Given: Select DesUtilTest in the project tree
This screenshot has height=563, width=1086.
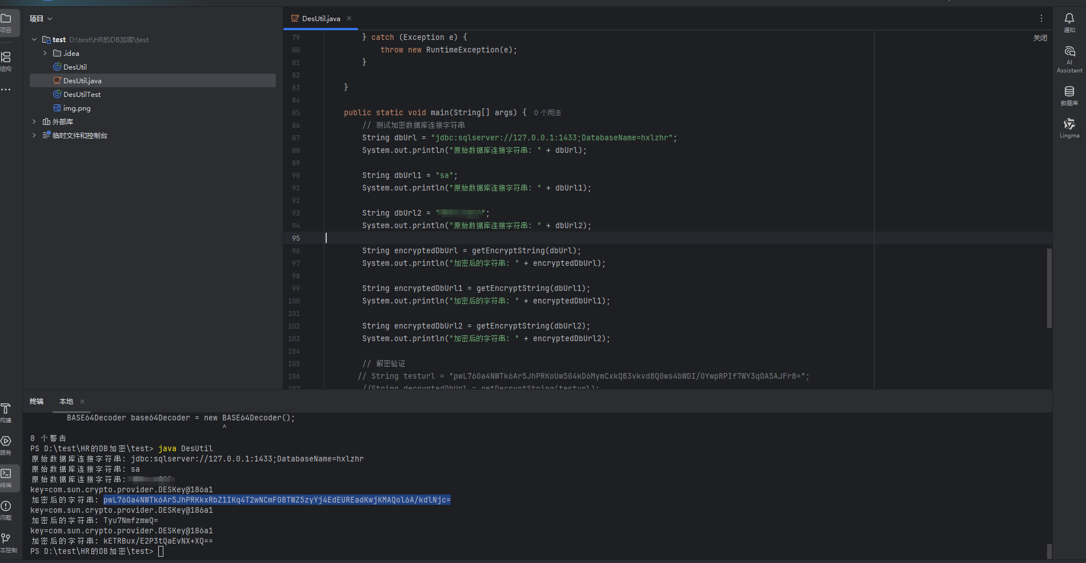Looking at the screenshot, I should (x=82, y=94).
